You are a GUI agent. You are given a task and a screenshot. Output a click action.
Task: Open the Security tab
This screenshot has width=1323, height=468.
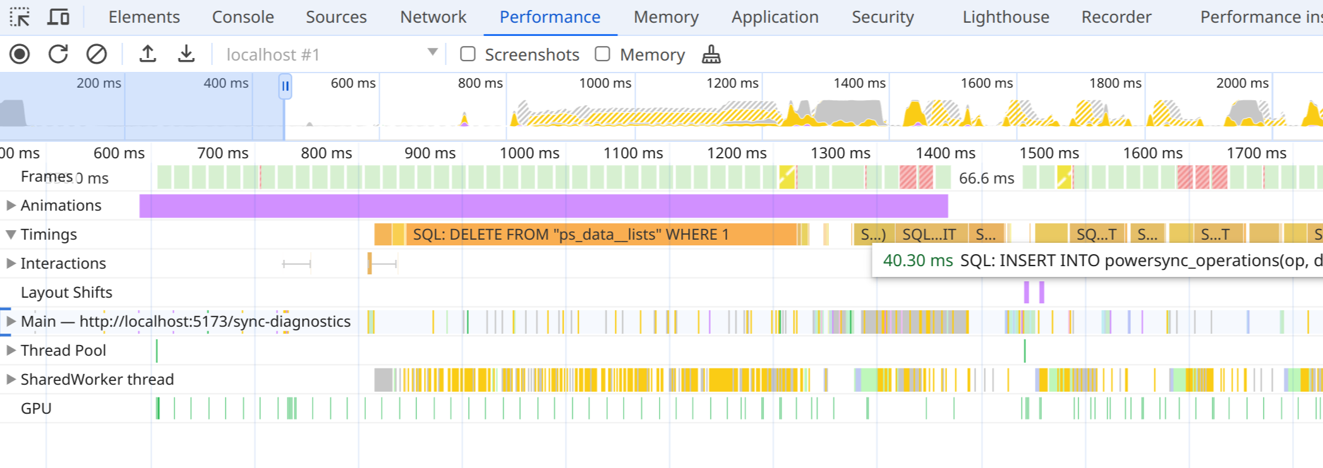tap(883, 17)
